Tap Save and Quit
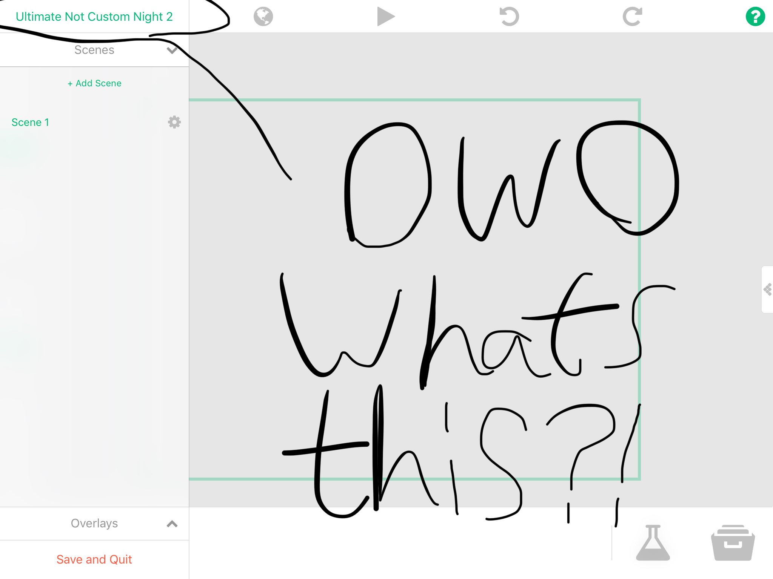 (94, 559)
